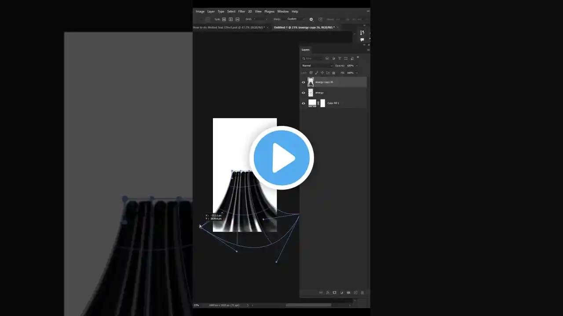The image size is (563, 316).
Task: Switch to the Untitled-1 document tab
Action: coord(303,27)
